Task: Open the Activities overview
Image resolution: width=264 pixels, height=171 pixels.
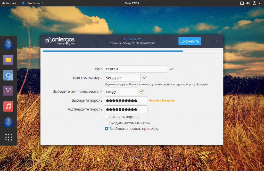Action: point(9,3)
